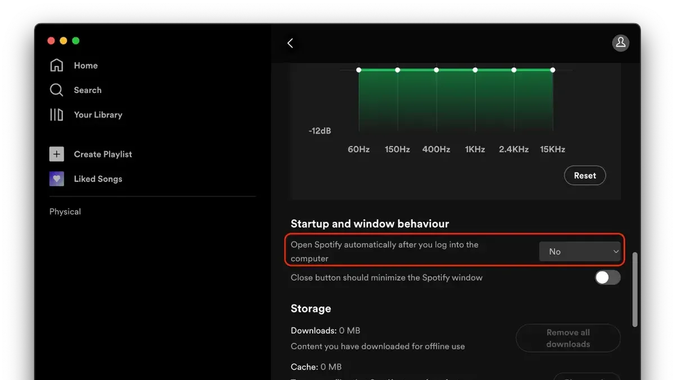Click the settings page scrollbar thumb
This screenshot has height=380, width=675.
coord(635,289)
